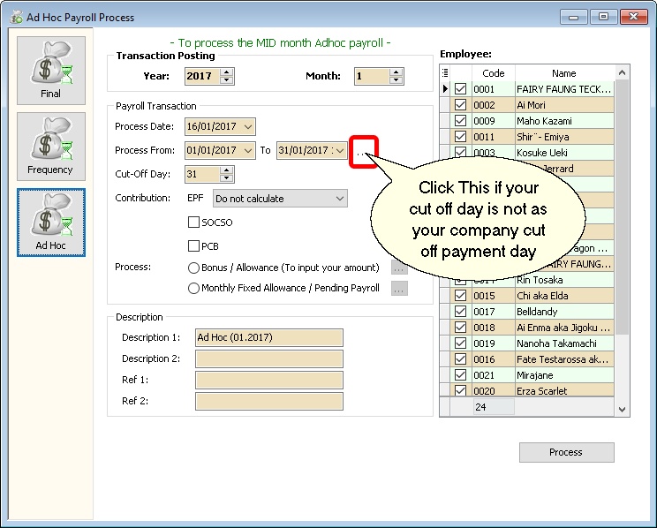657x528 pixels.
Task: Select Monthly Fixed Allowance / Pending Payroll option
Action: coord(193,288)
